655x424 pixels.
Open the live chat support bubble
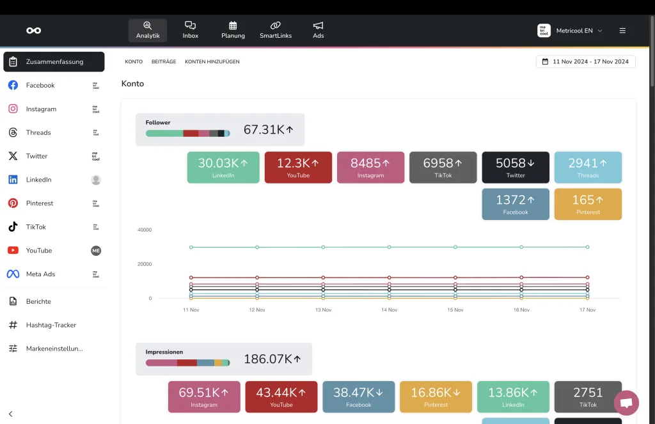click(626, 403)
